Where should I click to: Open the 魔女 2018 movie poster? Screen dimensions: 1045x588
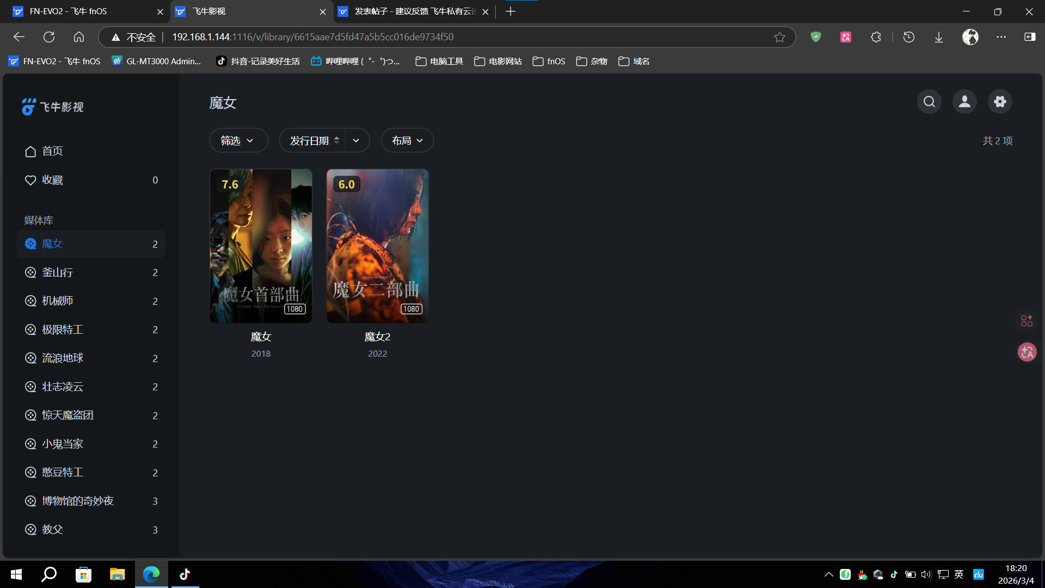tap(261, 246)
